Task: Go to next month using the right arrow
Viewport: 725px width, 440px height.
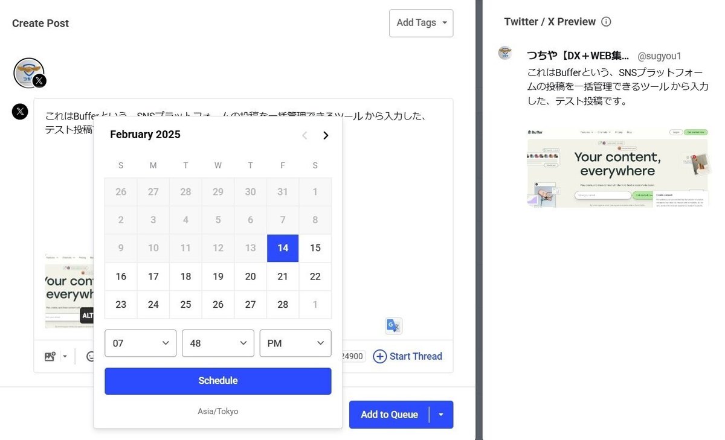Action: [326, 135]
